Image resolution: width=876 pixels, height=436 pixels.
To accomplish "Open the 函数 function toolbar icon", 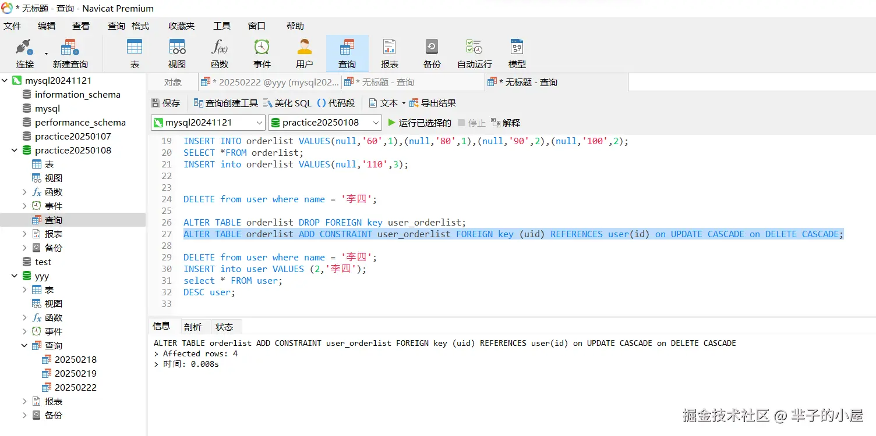I will point(220,53).
